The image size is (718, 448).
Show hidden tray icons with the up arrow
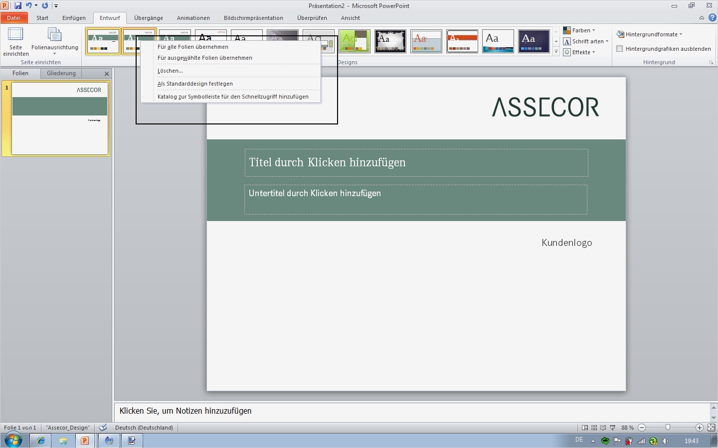point(593,441)
